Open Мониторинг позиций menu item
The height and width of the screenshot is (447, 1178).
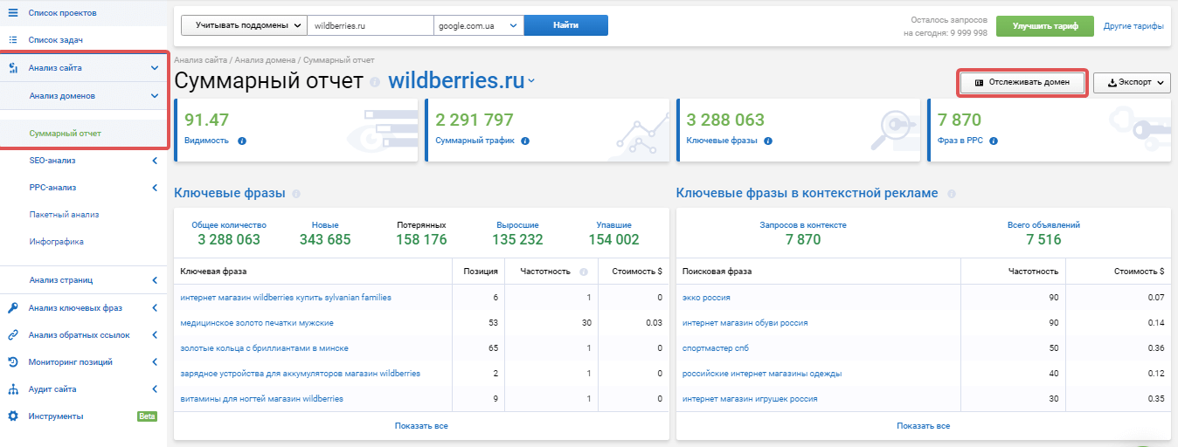70,361
